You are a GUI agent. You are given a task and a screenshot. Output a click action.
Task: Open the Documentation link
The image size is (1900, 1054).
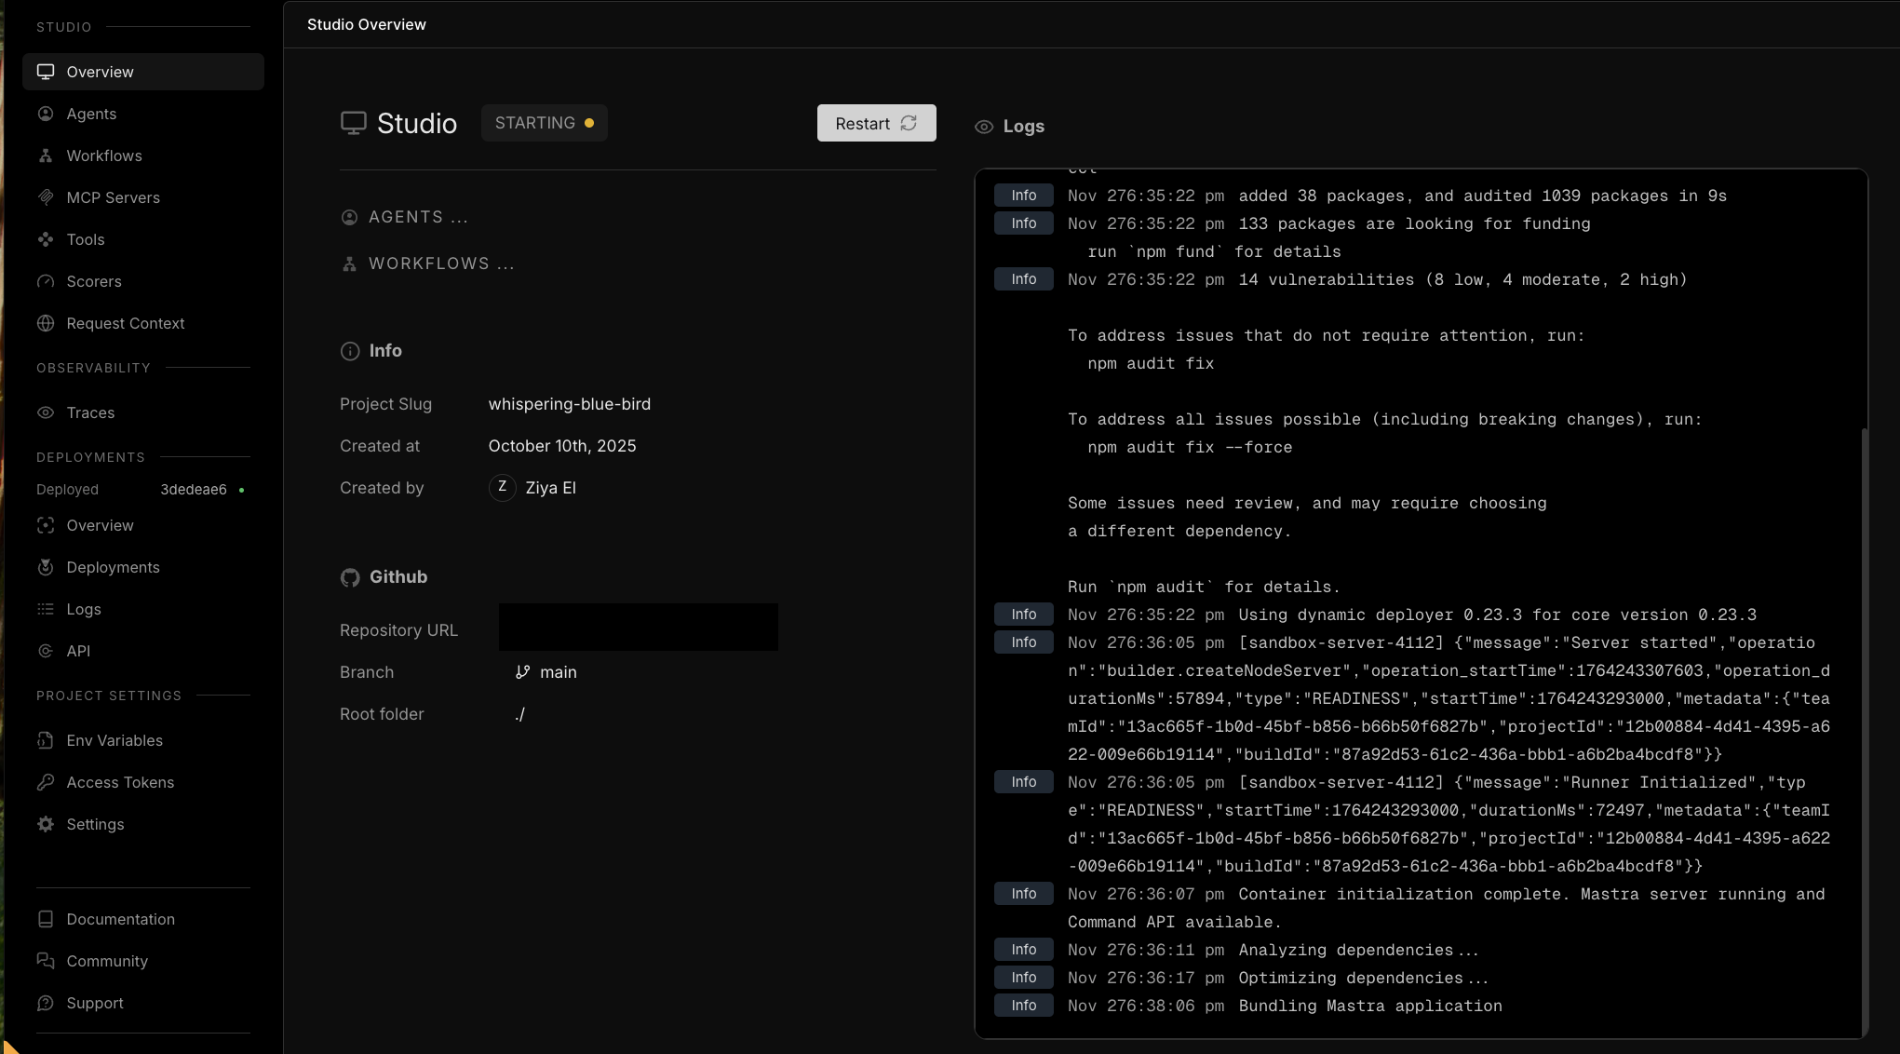point(120,919)
